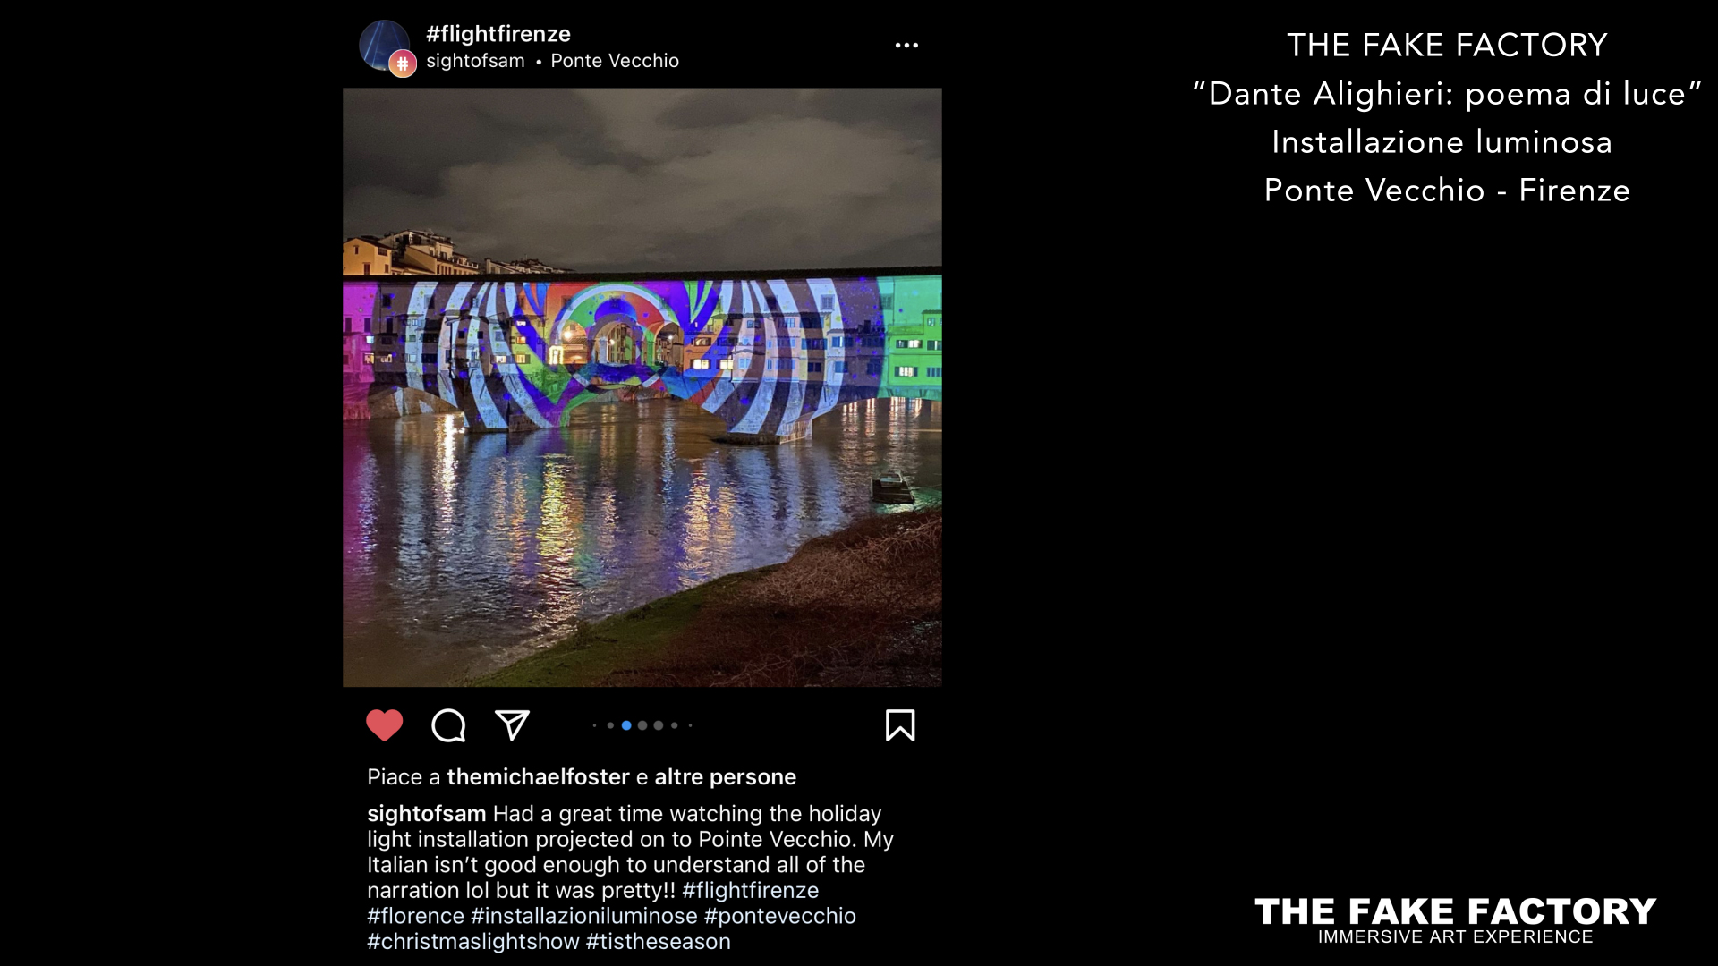Open comments via the speech bubble icon

(x=448, y=725)
